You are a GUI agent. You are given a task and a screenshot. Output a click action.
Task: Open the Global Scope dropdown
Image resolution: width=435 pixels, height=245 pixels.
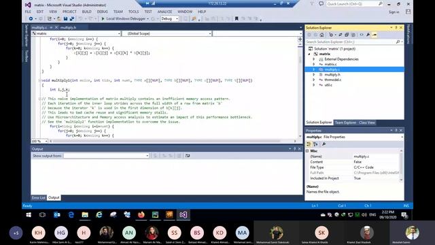point(167,33)
